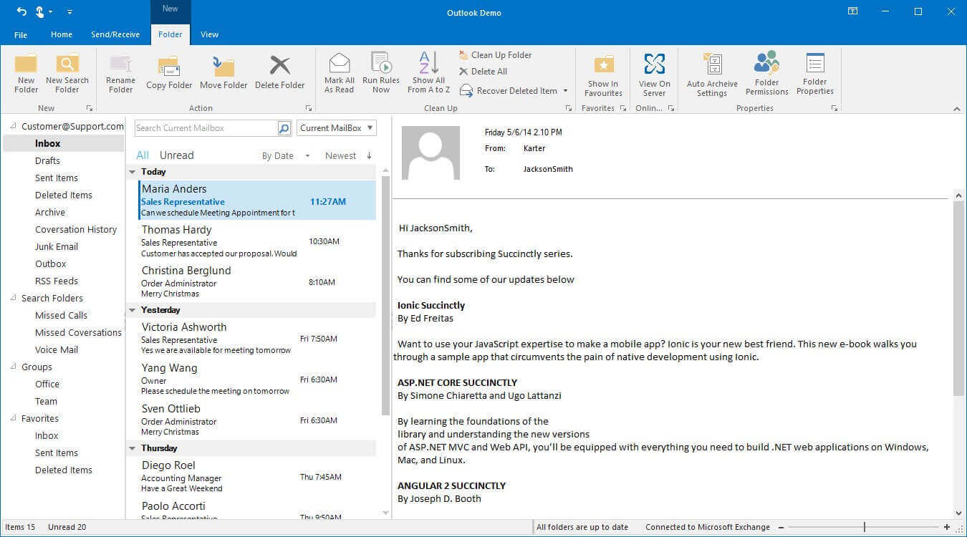Click the Delete All command
The image size is (967, 537).
pyautogui.click(x=483, y=72)
